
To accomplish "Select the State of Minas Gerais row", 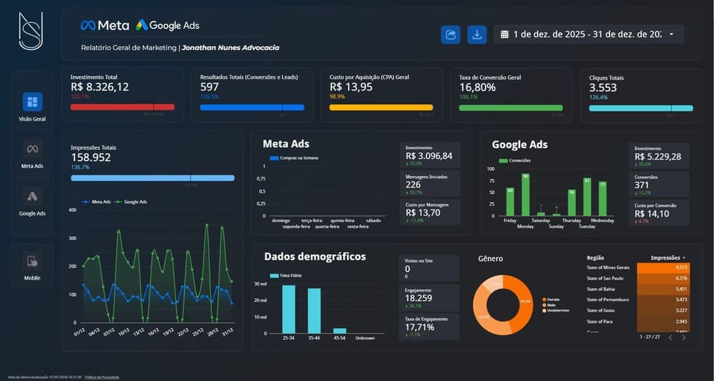I will [x=608, y=267].
